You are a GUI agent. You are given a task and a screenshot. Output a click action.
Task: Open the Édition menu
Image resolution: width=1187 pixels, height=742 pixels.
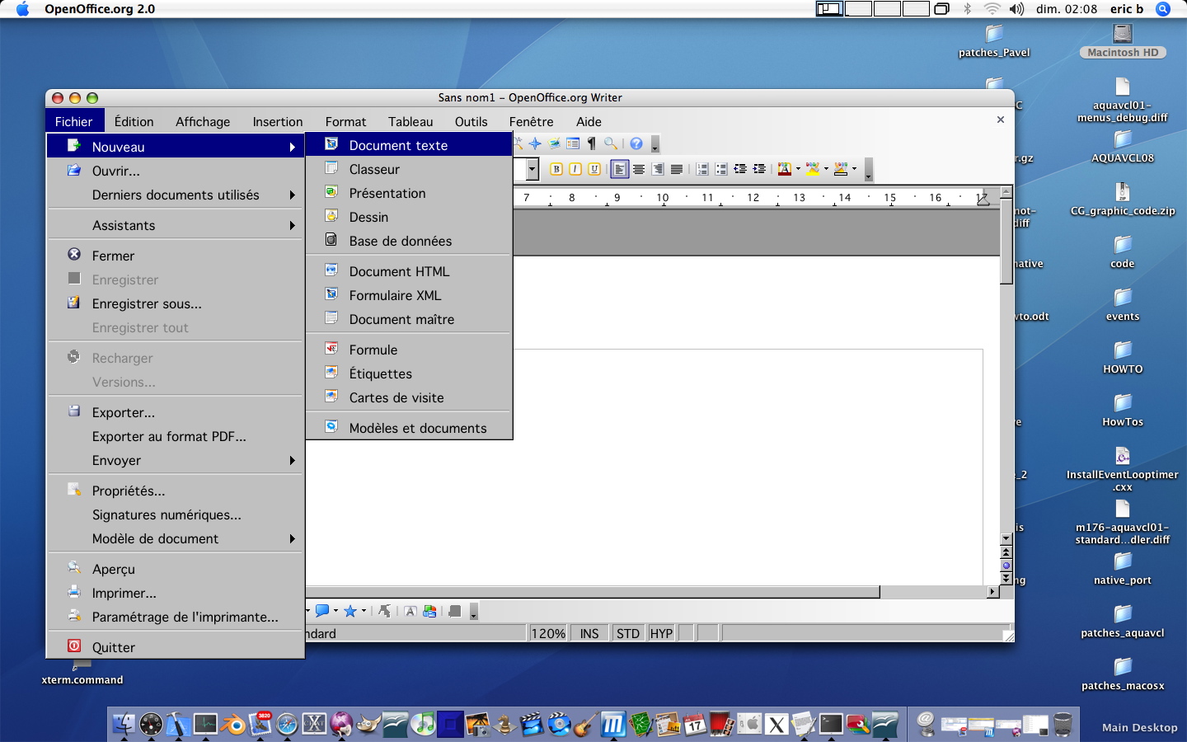(134, 121)
